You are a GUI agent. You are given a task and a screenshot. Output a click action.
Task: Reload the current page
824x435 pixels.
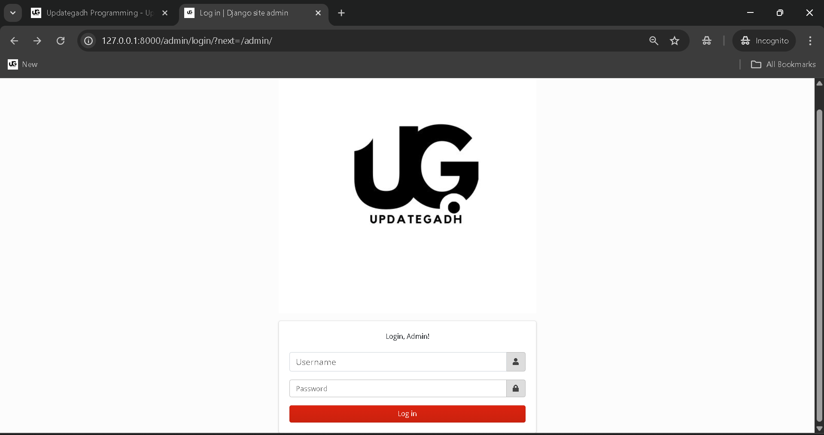61,41
